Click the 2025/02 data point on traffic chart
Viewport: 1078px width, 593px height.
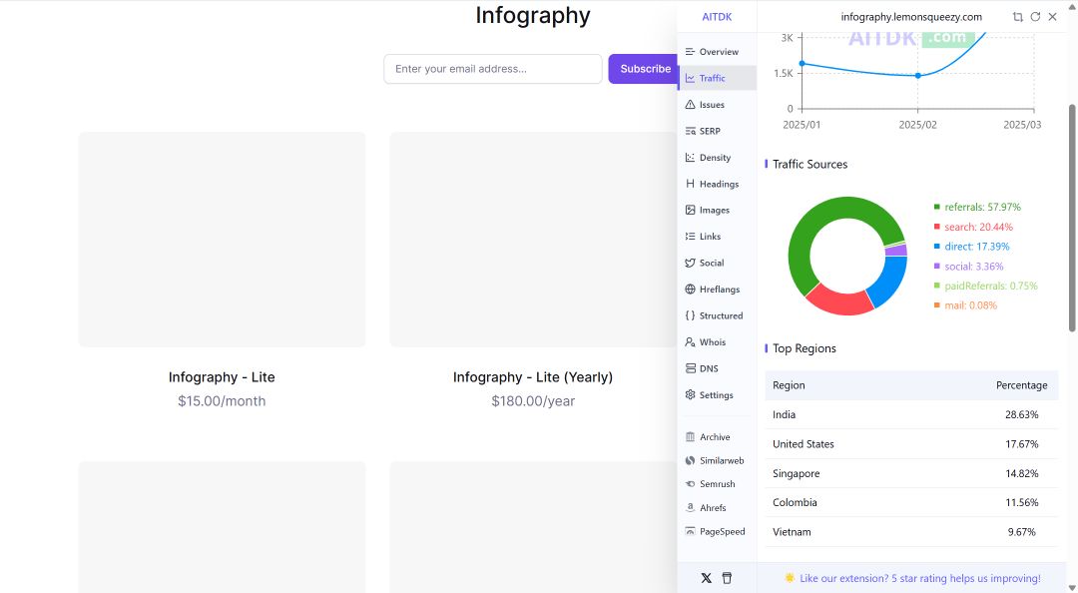click(918, 76)
